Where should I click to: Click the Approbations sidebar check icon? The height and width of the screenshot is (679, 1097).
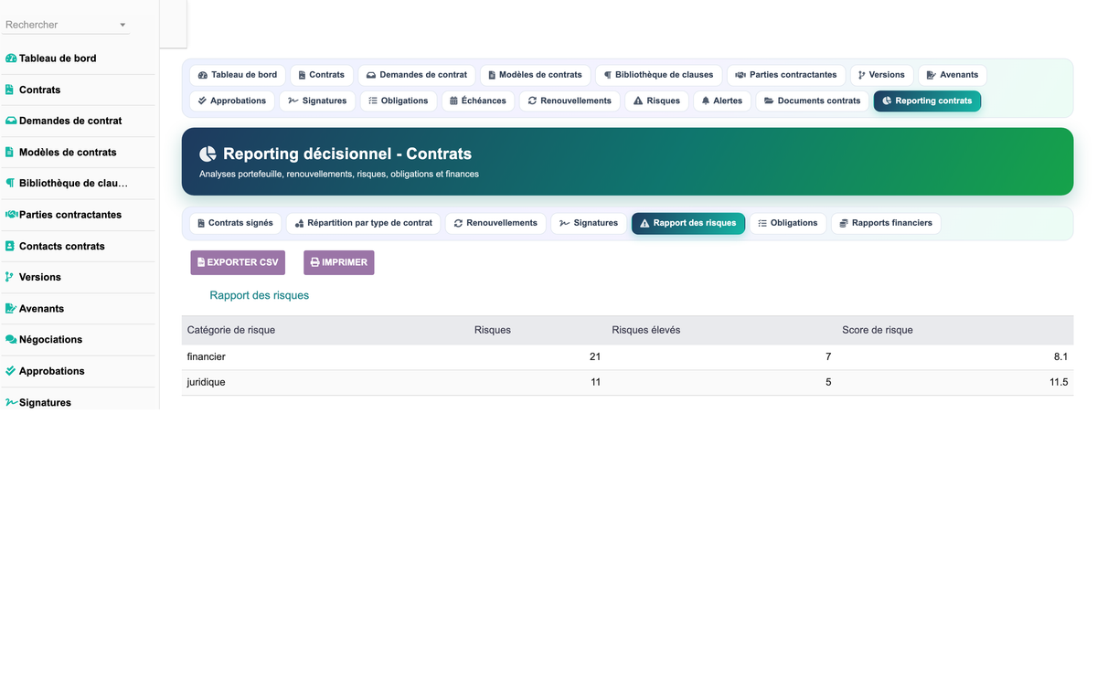click(11, 371)
